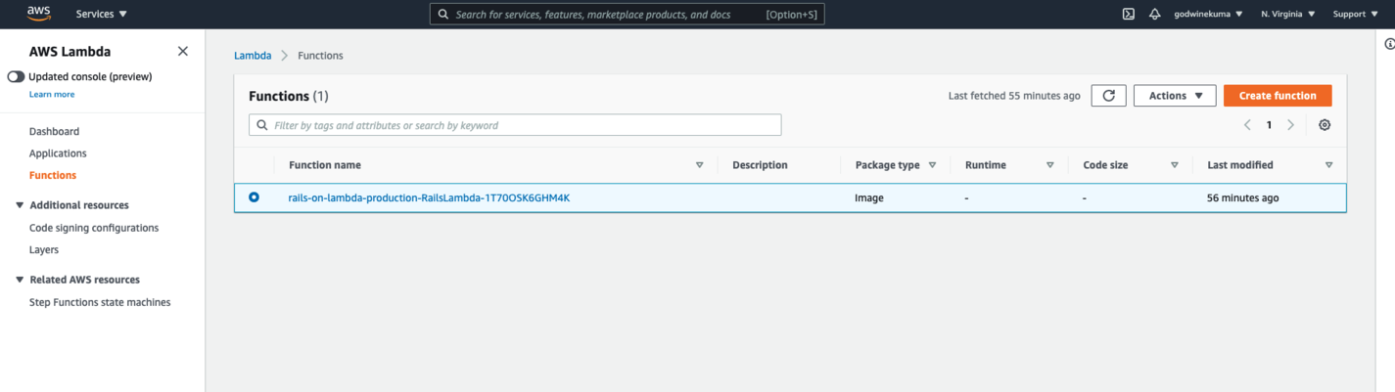Click the AWS Lambda sidebar title

click(x=70, y=52)
